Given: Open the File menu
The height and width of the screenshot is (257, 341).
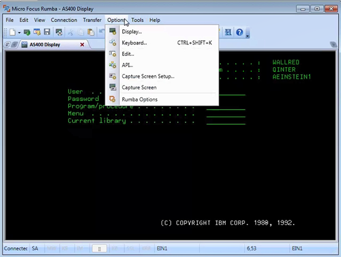Looking at the screenshot, I should click(9, 20).
